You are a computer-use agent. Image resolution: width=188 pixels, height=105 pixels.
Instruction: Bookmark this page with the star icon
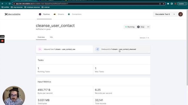[x=164, y=4]
